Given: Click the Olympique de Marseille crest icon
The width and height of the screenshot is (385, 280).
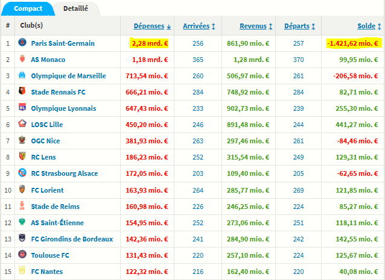Looking at the screenshot, I should click(22, 75).
